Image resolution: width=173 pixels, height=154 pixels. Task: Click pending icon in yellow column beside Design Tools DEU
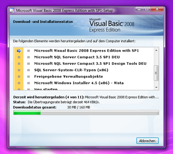(x=19, y=64)
